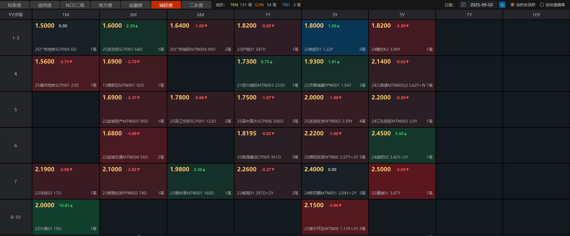Open the 24川高速MTN005 cell
The image size is (570, 236).
click(x=402, y=74)
